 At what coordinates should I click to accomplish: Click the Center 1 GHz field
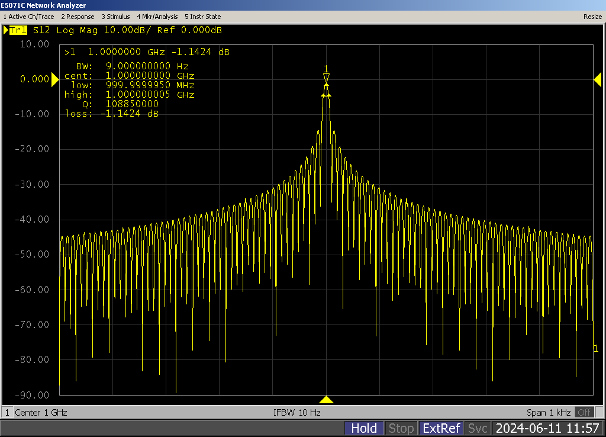41,412
